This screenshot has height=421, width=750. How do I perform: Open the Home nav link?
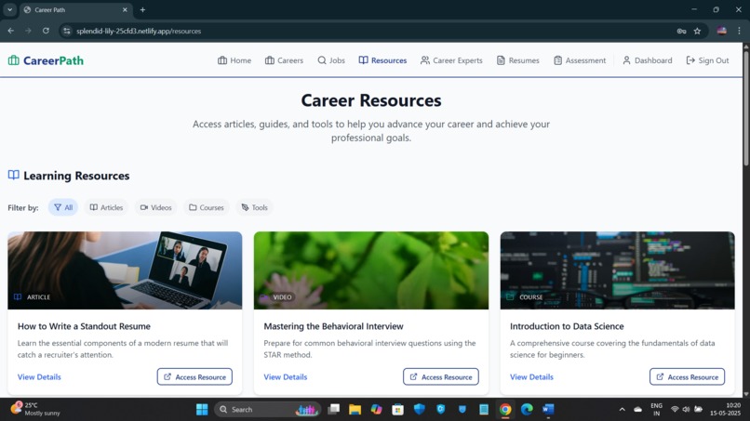tap(234, 60)
